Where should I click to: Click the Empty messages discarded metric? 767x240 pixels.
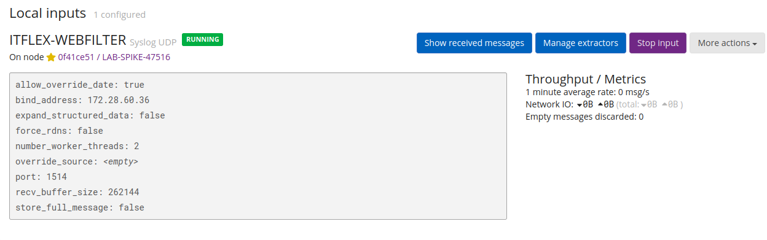click(584, 117)
